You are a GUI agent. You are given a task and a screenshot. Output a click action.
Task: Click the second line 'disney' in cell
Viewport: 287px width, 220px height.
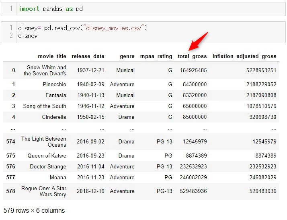tap(28, 35)
